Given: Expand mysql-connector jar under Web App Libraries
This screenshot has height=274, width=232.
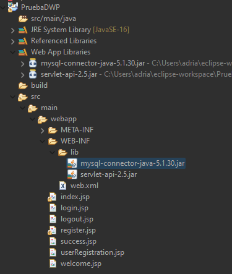Looking at the screenshot, I should [23, 64].
